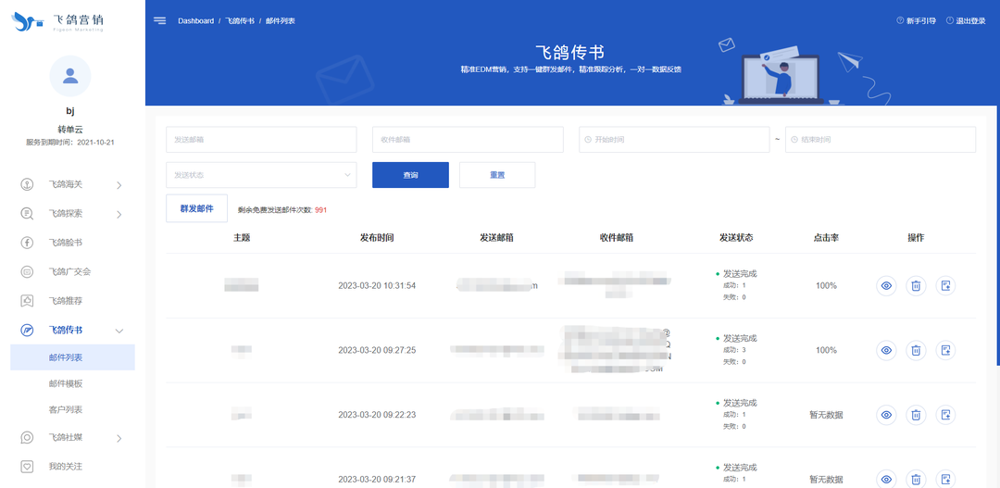Open the 邮件列表 sidebar item
1000x488 pixels.
(73, 357)
